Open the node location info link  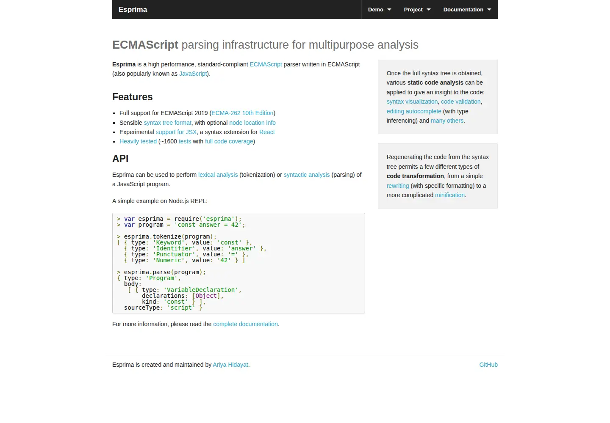pyautogui.click(x=252, y=123)
